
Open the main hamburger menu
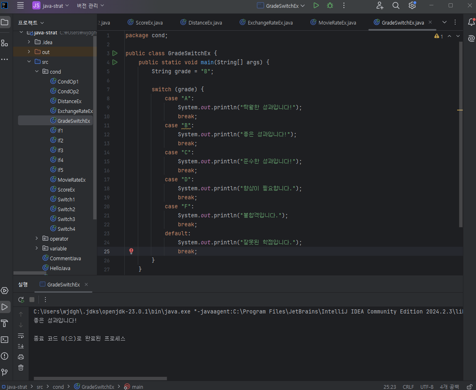[20, 5]
